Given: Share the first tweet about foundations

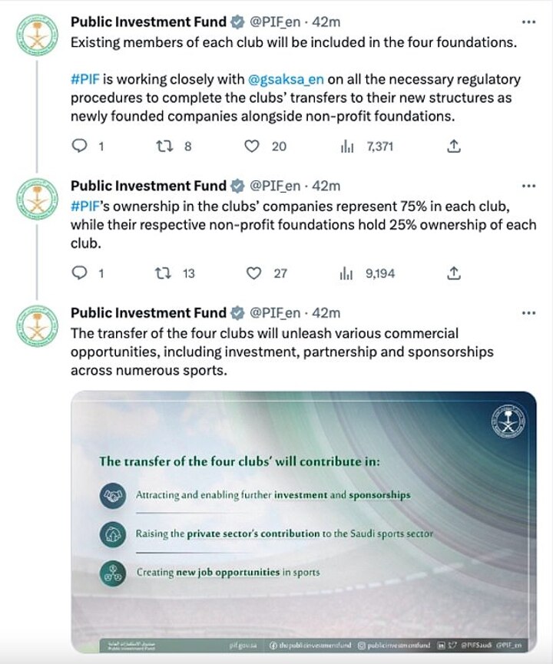Looking at the screenshot, I should tap(453, 146).
